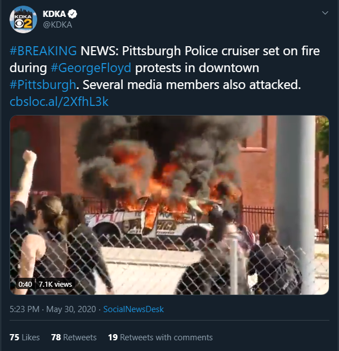Open the KDKA profile avatar
The width and height of the screenshot is (339, 351).
(x=23, y=20)
